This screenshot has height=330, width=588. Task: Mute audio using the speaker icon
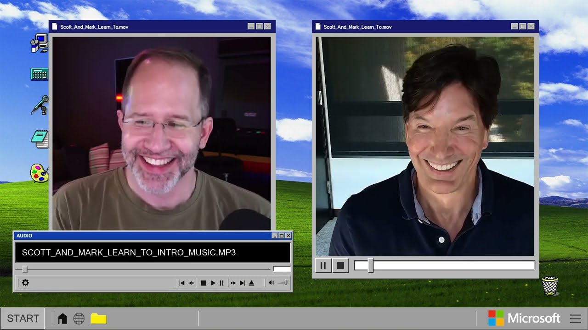click(271, 283)
